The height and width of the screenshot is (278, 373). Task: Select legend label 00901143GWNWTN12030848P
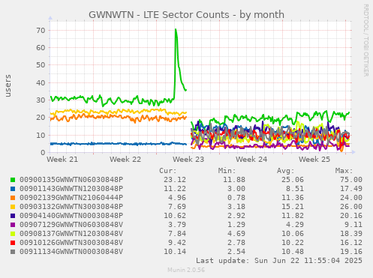click(x=71, y=189)
